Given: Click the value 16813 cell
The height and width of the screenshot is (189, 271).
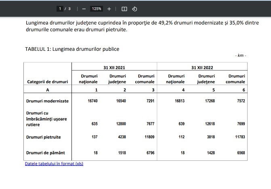Looking at the screenshot, I should (x=180, y=101).
